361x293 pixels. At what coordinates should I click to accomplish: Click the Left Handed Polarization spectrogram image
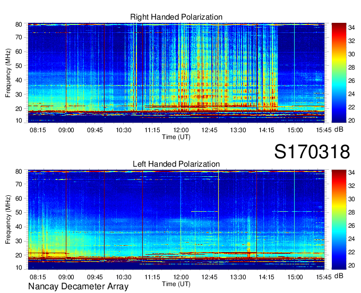(176, 220)
